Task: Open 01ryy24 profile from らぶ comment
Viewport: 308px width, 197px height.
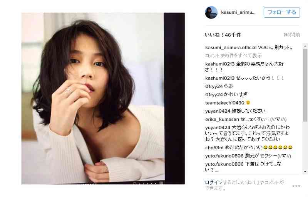Action: (x=214, y=86)
